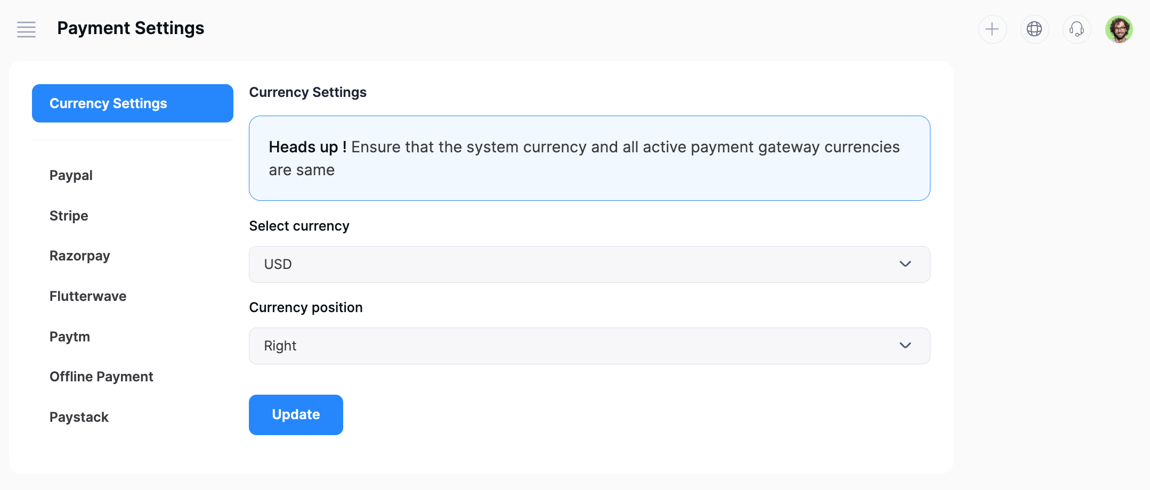Image resolution: width=1150 pixels, height=490 pixels.
Task: Open the Paystack settings tab
Action: (x=79, y=417)
